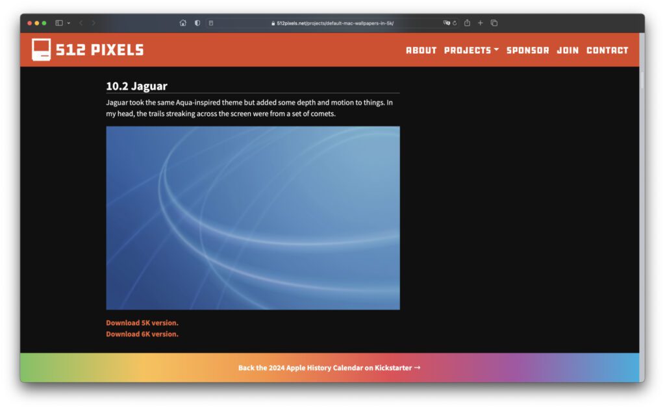Reload the page with refresh icon
The width and height of the screenshot is (665, 409).
pyautogui.click(x=455, y=23)
